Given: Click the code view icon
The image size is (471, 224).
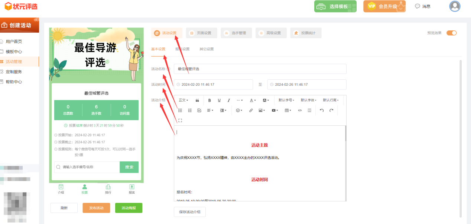Looking at the screenshot, I should [x=300, y=110].
